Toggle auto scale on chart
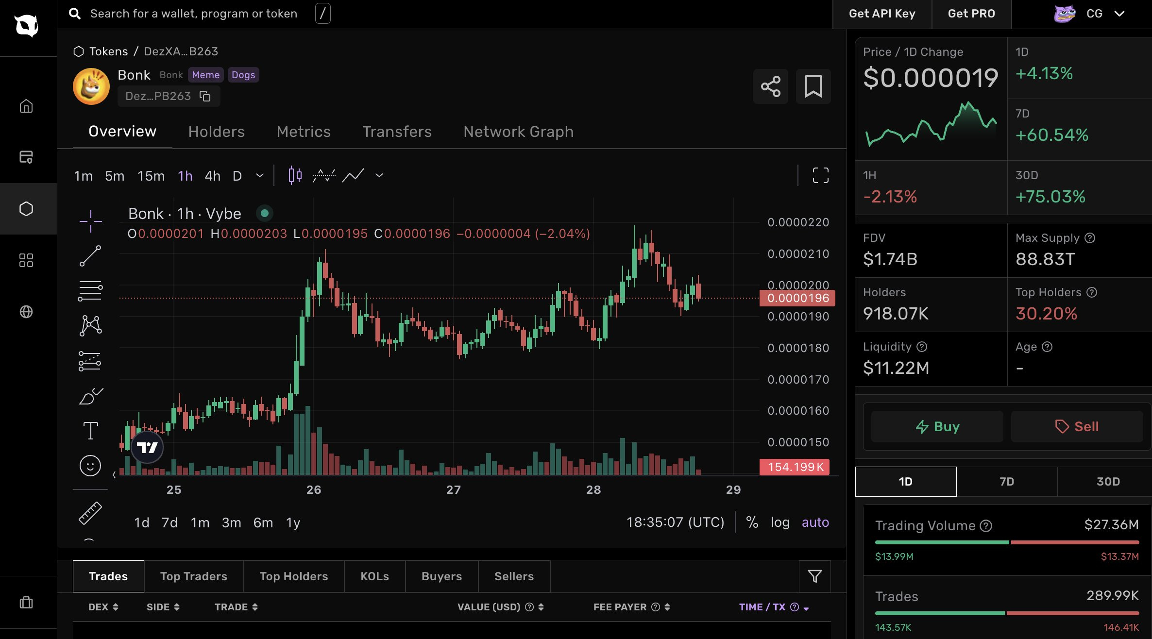This screenshot has height=639, width=1152. (x=815, y=522)
